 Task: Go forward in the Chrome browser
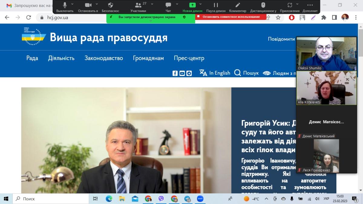[x=18, y=18]
